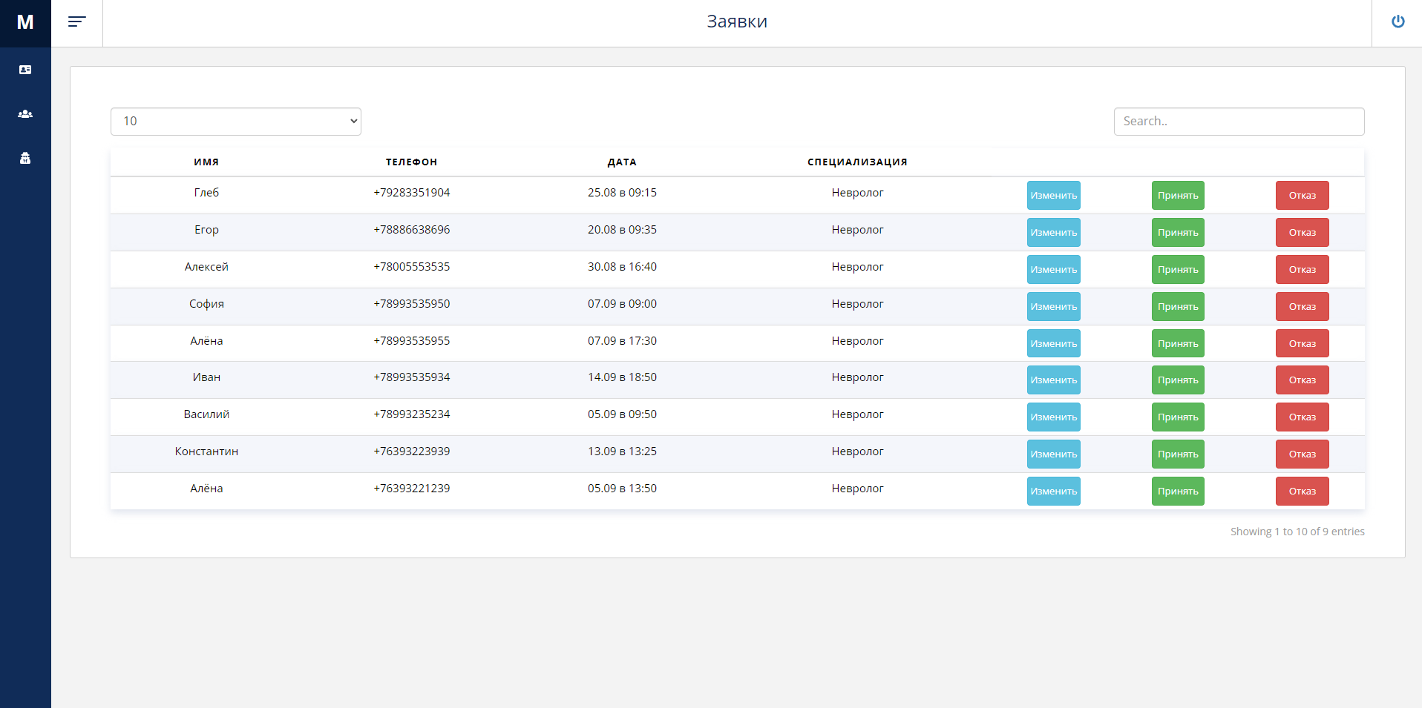The height and width of the screenshot is (708, 1422).
Task: Open the contact card section in the sidebar
Action: tap(25, 70)
